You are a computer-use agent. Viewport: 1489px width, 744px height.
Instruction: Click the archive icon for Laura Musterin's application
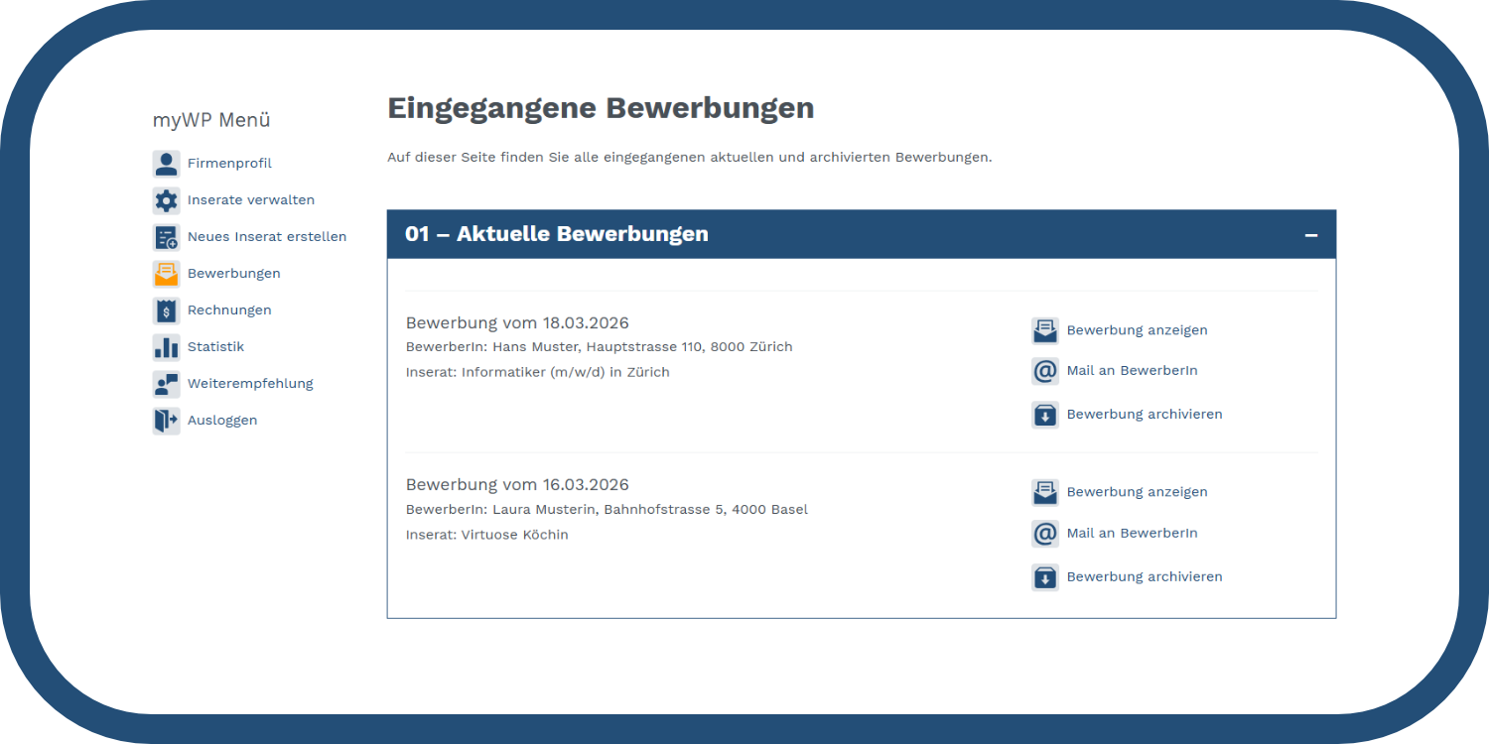click(1045, 577)
